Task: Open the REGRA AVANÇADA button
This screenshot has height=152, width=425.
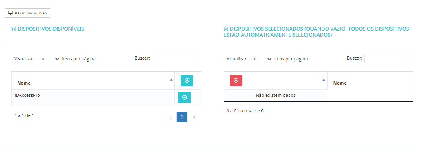Action: (27, 13)
